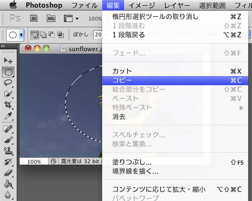The height and width of the screenshot is (201, 252).
Task: Select the subtract from selection mode
Action: pos(52,35)
